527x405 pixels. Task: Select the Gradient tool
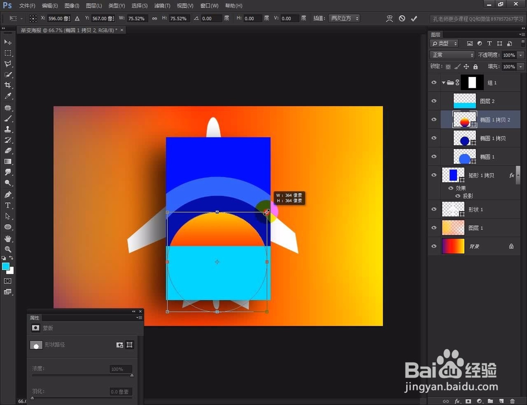coord(7,161)
